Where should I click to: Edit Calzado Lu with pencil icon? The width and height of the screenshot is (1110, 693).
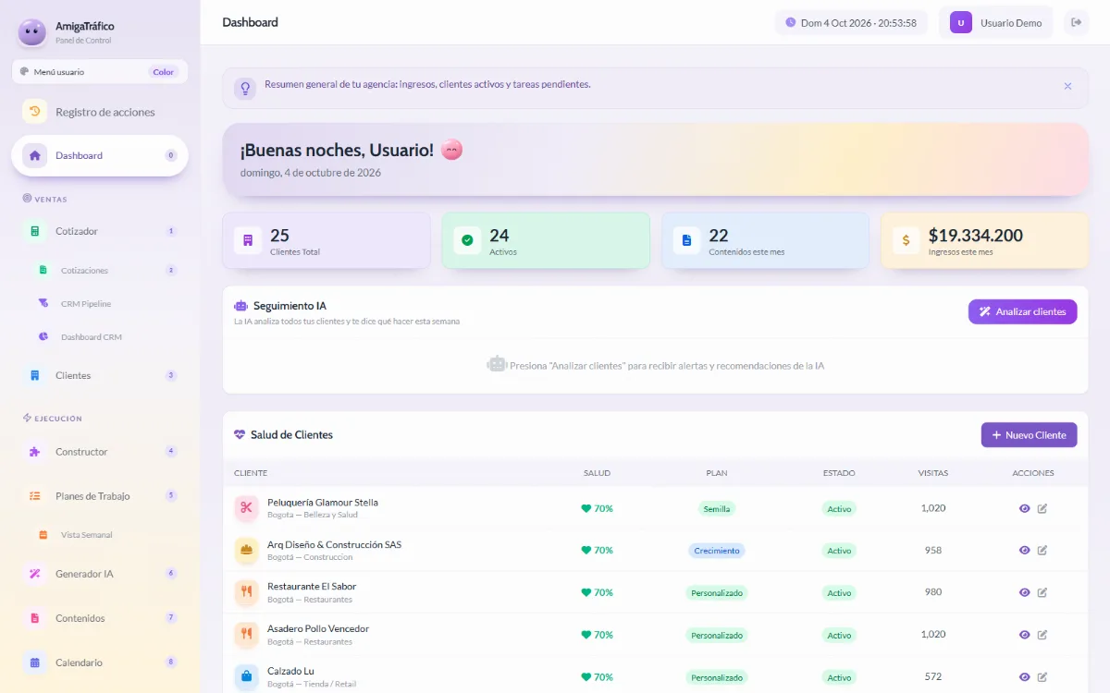click(1042, 677)
